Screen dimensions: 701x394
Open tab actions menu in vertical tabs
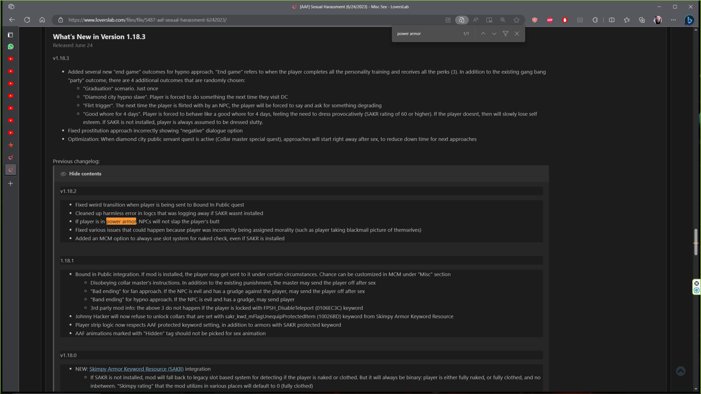pyautogui.click(x=11, y=35)
